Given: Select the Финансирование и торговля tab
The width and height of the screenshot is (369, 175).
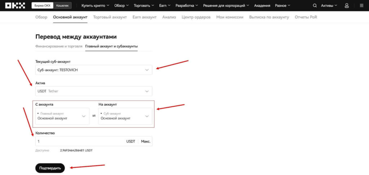Looking at the screenshot, I should coord(59,46).
